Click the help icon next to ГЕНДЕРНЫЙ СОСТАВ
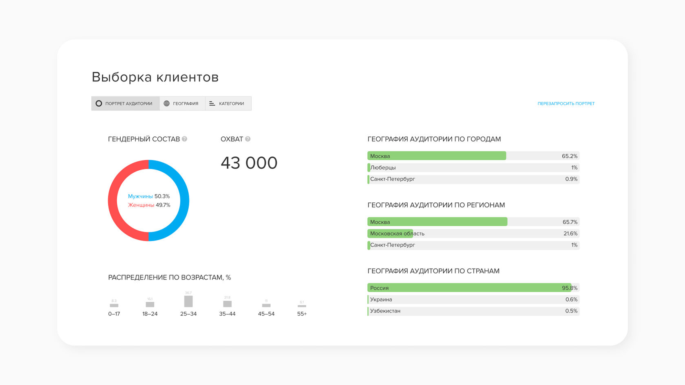 coord(184,139)
